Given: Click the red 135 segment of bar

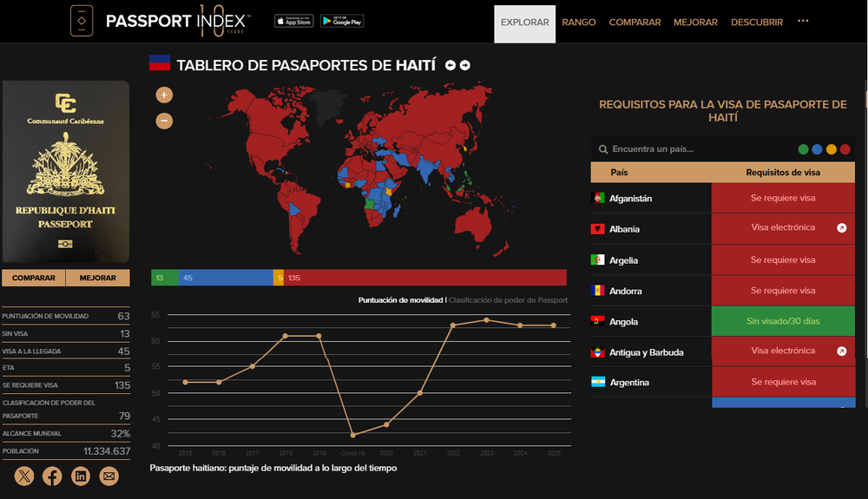Looking at the screenshot, I should [x=425, y=278].
